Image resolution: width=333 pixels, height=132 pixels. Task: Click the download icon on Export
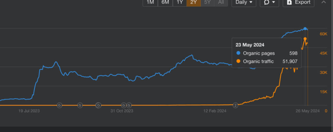(x=289, y=2)
